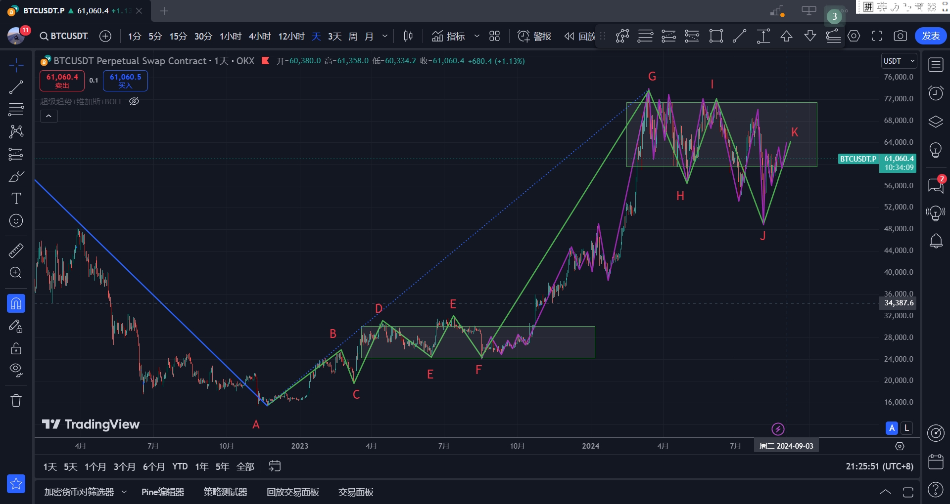Set the date range to 6个月
Image resolution: width=950 pixels, height=504 pixels.
(154, 466)
